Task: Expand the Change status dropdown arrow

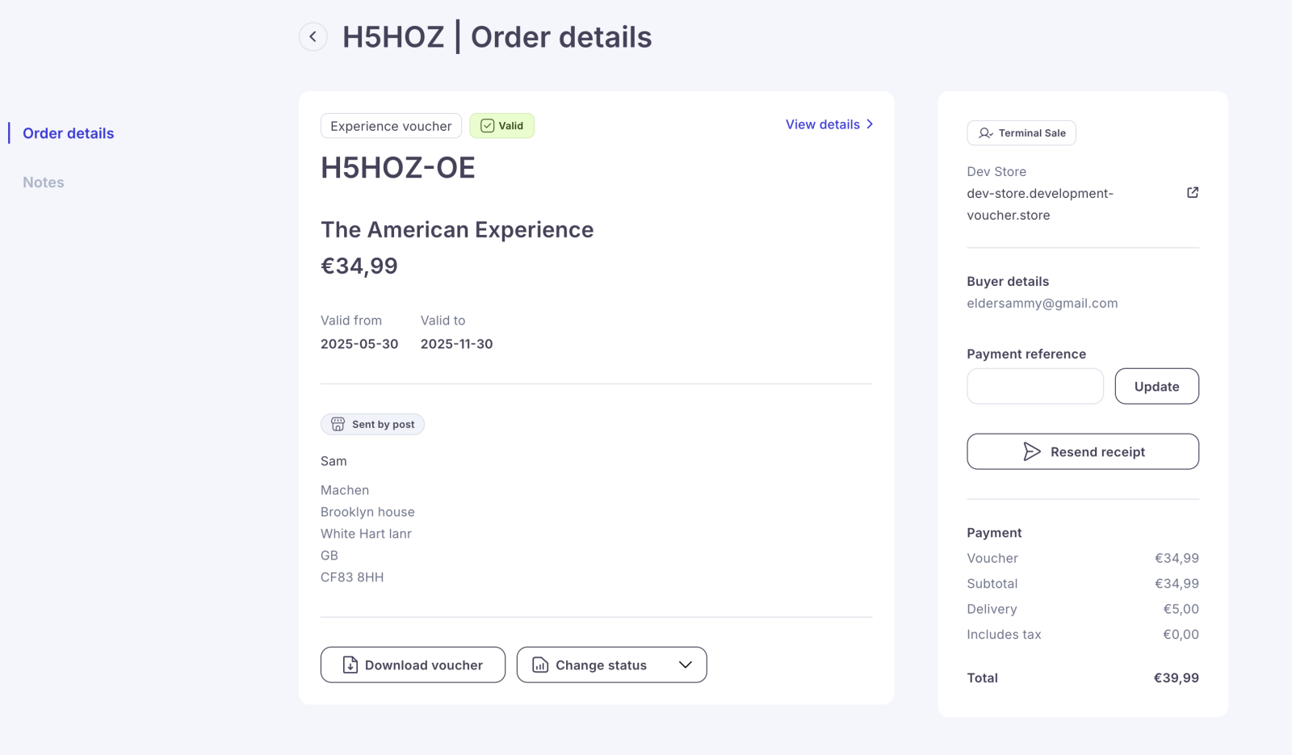Action: point(686,665)
